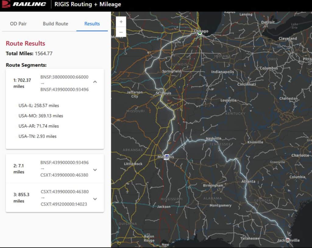The width and height of the screenshot is (312, 248).
Task: Click the Memphis interchange marker
Action: pos(167,157)
